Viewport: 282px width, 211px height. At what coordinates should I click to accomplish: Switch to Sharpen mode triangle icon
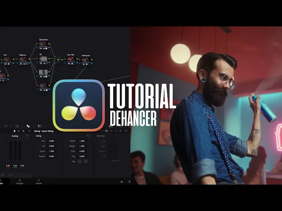19,131
